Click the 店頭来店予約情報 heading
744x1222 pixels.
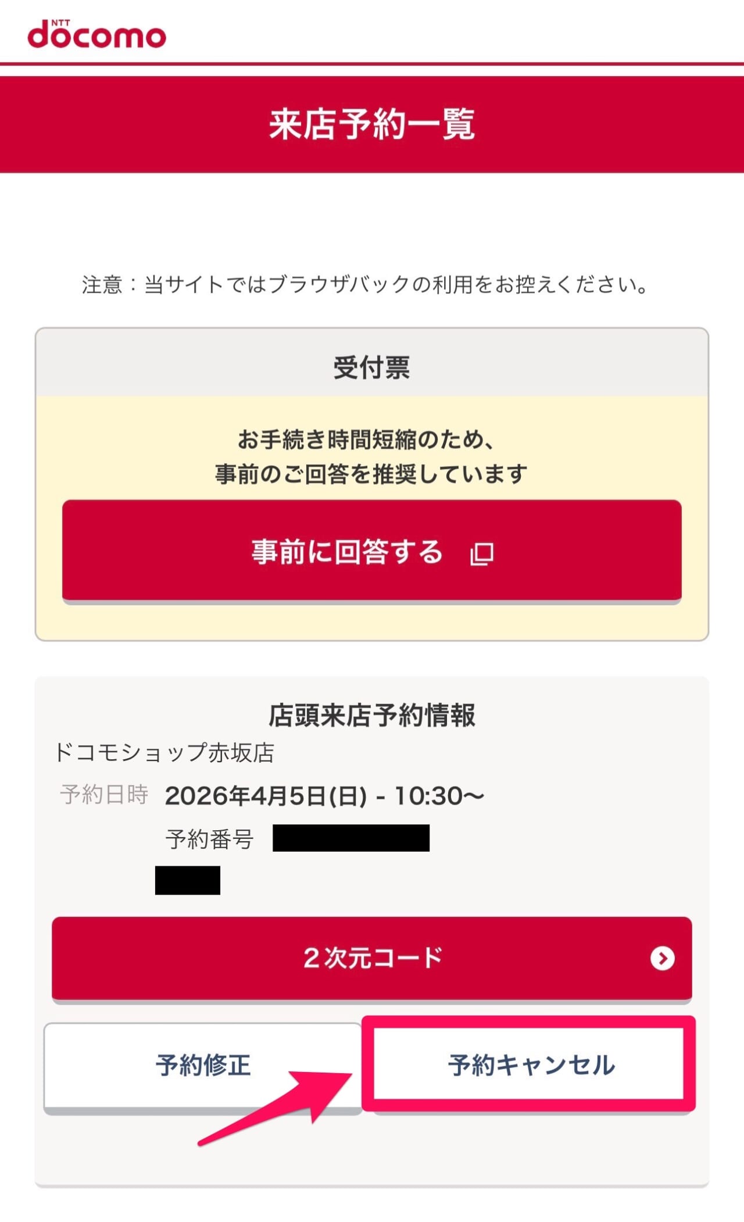[372, 715]
